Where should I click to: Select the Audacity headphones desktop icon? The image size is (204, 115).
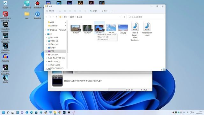pos(5,58)
